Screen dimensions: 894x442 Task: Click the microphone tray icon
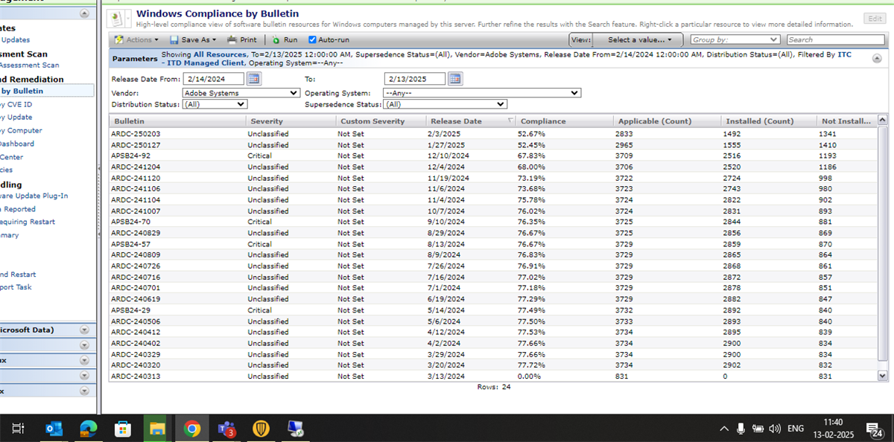[x=741, y=429]
